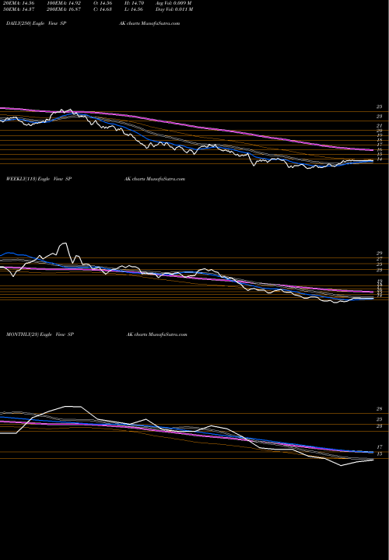Click the 29 axis label on weekly chart
This screenshot has width=389, height=560.
(380, 253)
